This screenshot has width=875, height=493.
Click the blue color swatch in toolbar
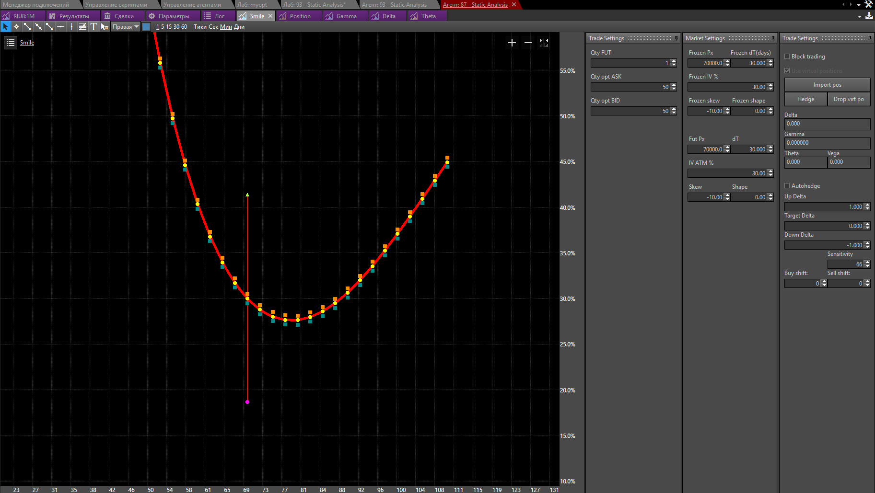146,27
